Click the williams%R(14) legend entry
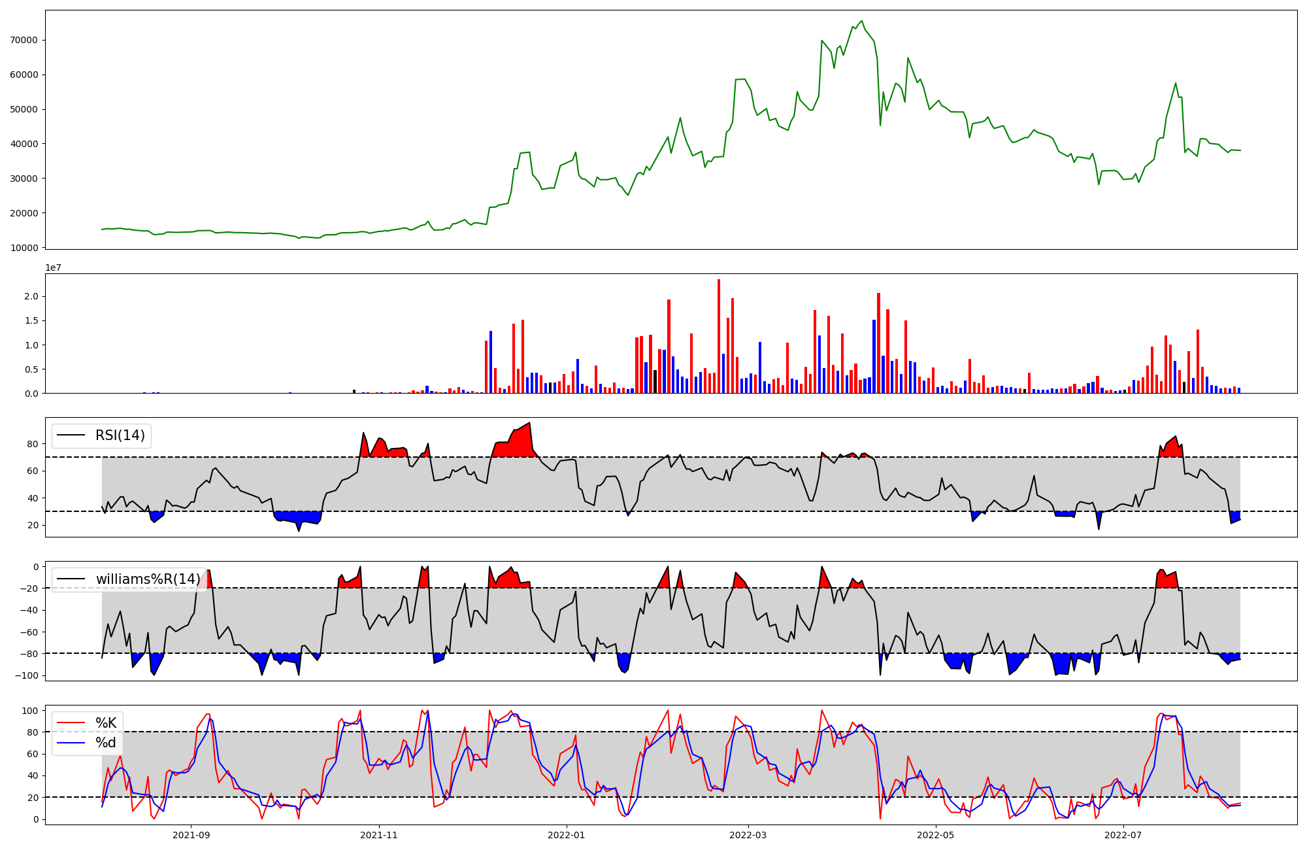1307x850 pixels. 148,579
